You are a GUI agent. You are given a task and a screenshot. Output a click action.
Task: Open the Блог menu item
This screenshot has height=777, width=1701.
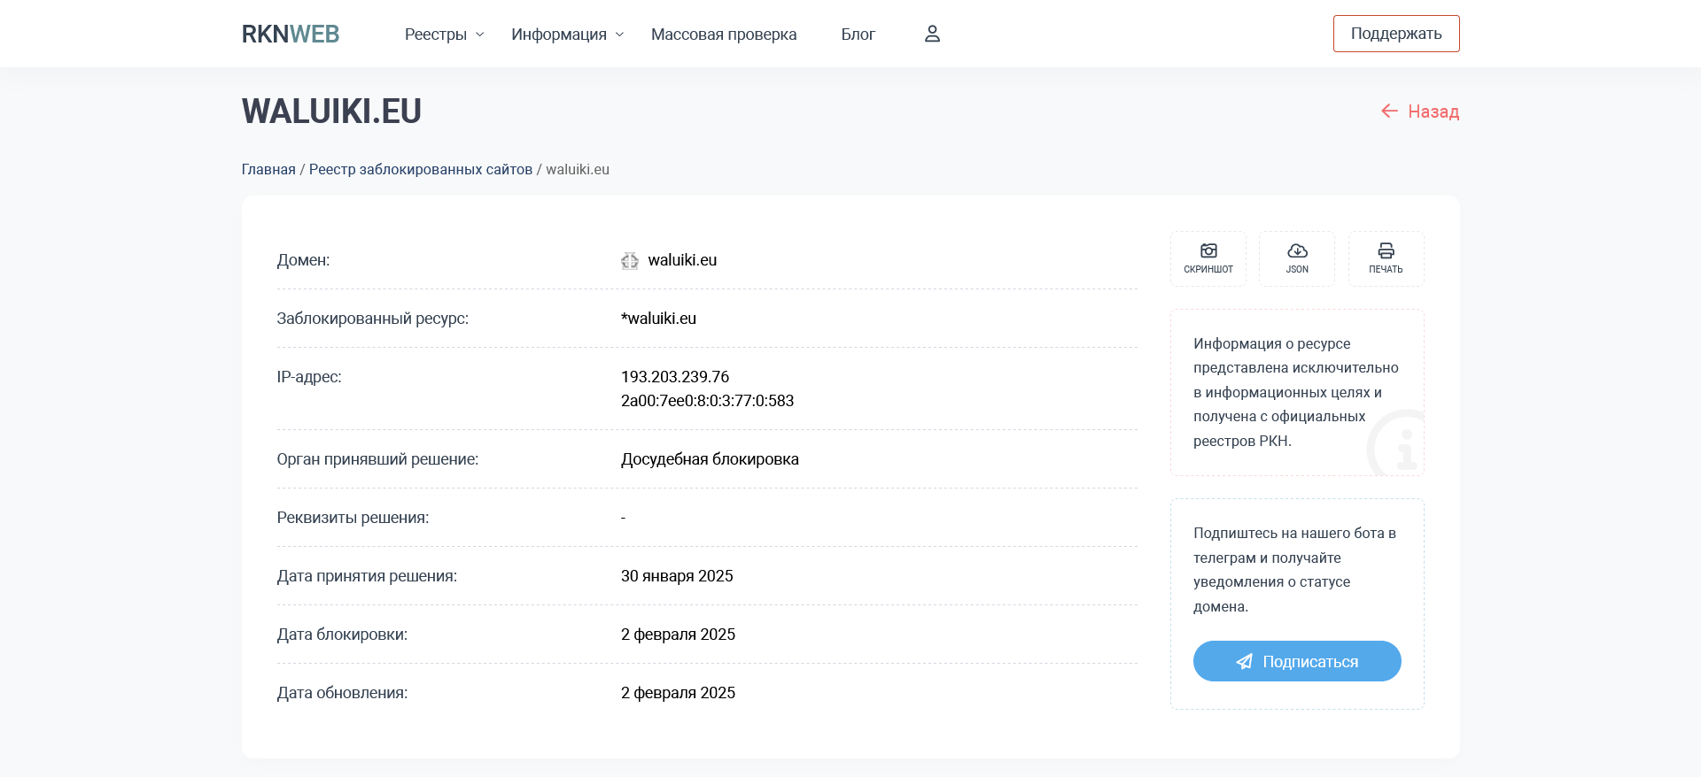point(858,35)
